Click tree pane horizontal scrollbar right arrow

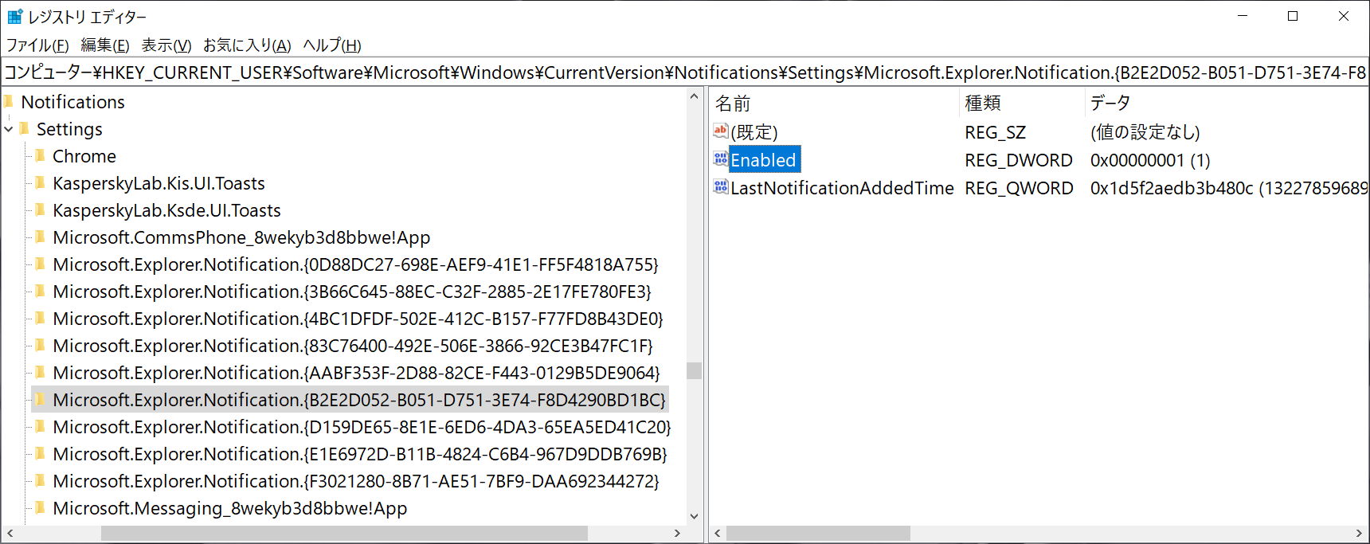click(677, 533)
